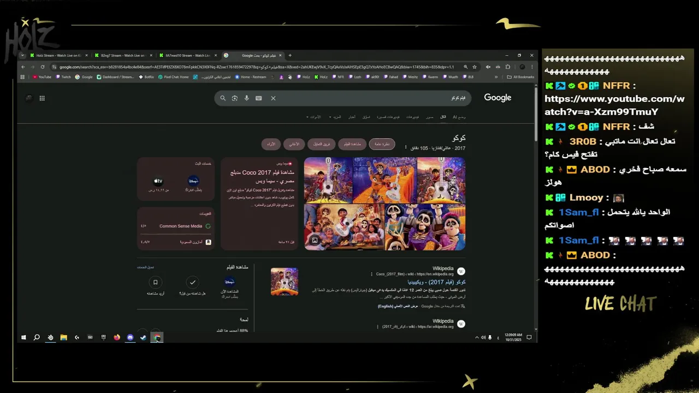This screenshot has height=393, width=699.
Task: Select فيديوهات videos search tab
Action: tap(413, 117)
